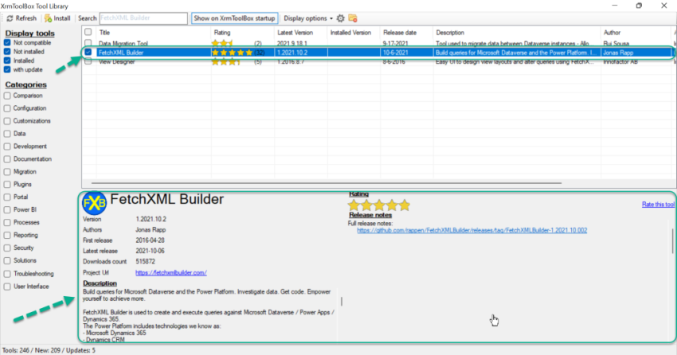Check the Customizations category checkbox
The height and width of the screenshot is (355, 677).
[7, 121]
